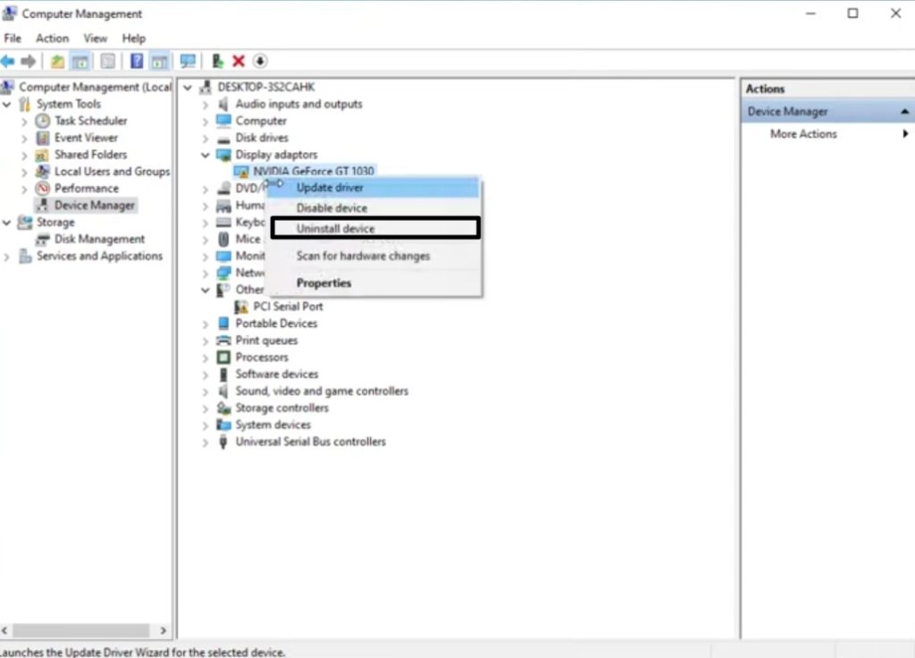
Task: Click the Update device driver toolbar icon
Action: (x=218, y=61)
